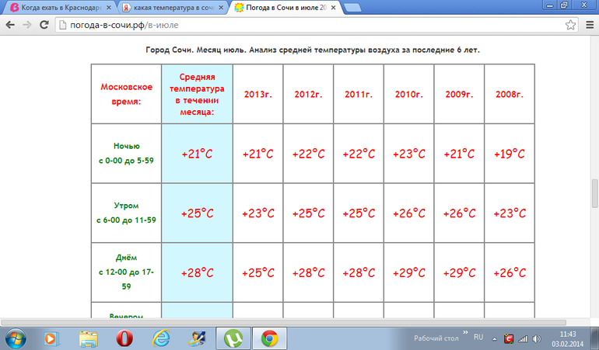Open the volume control in system tray
This screenshot has height=350, width=599.
536,338
